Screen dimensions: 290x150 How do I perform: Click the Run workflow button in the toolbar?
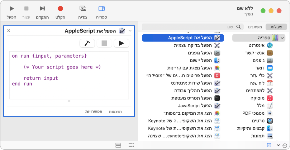[x=12, y=9]
